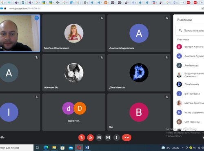Screen dimensions: 204x151
Task: Open Microsoft Store from taskbar
Action: coord(62,148)
